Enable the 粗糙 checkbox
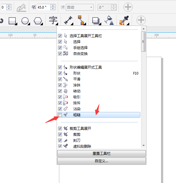The height and width of the screenshot is (183, 176). [60, 115]
